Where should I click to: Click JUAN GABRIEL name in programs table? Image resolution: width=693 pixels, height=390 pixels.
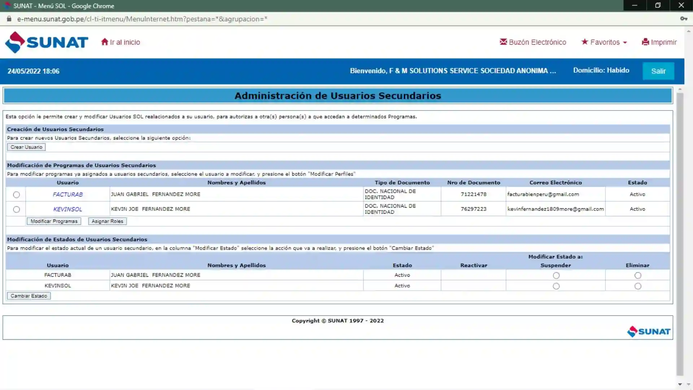pyautogui.click(x=156, y=194)
